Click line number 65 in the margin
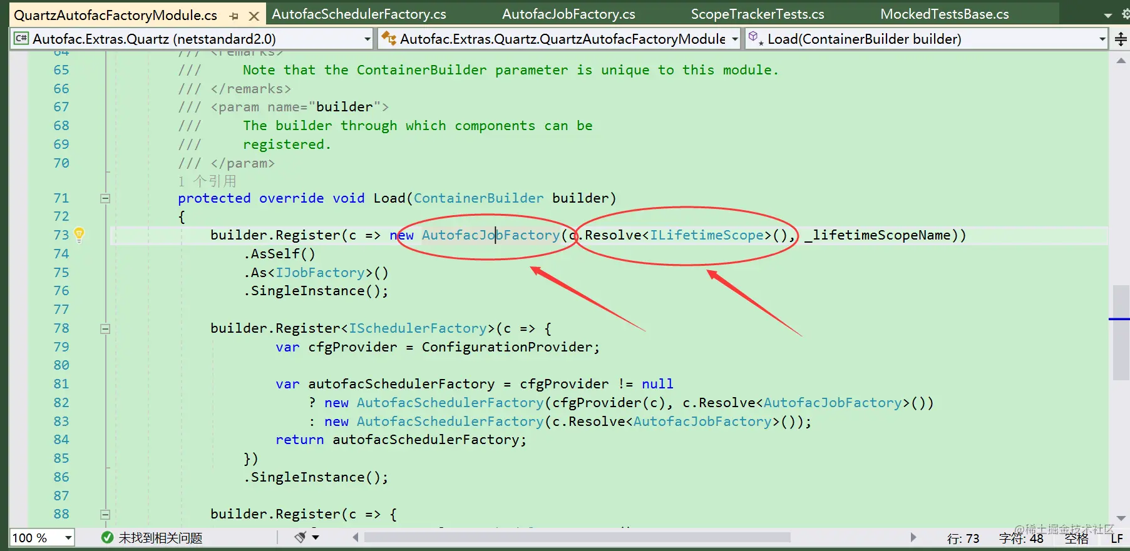Viewport: 1130px width, 551px height. [x=61, y=70]
